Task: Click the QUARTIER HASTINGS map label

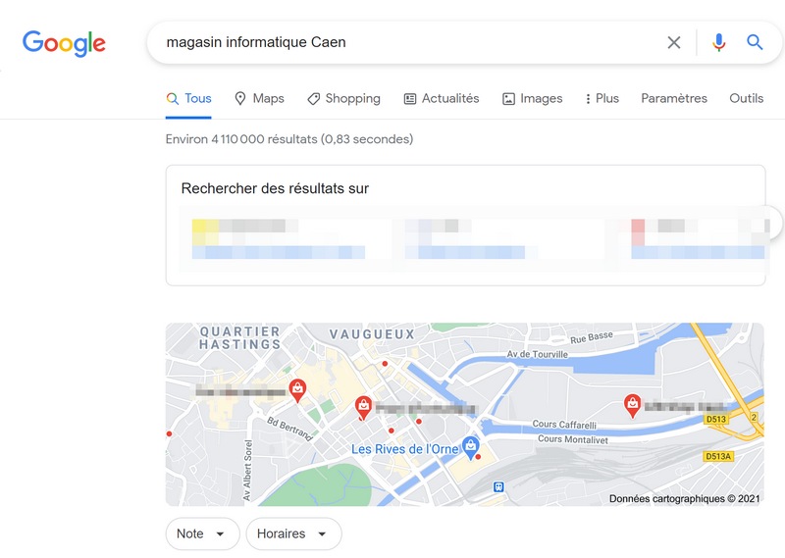Action: point(240,337)
